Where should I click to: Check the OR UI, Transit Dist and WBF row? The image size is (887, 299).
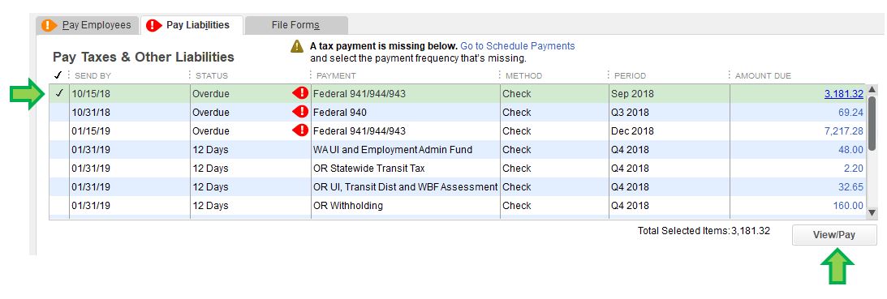point(58,187)
